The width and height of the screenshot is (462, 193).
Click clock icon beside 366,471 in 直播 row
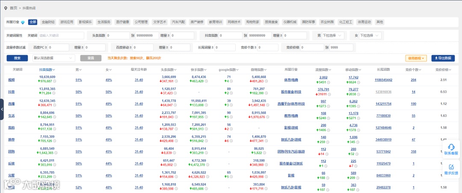click(54, 105)
